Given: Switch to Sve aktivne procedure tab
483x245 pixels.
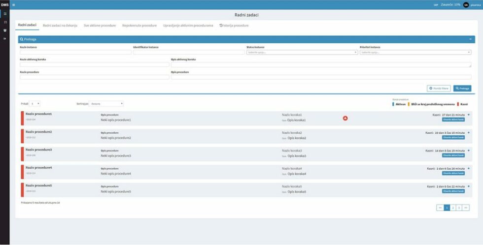Looking at the screenshot, I should coord(100,26).
